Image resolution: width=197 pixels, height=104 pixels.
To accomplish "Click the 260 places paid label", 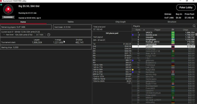I will point(112,33).
